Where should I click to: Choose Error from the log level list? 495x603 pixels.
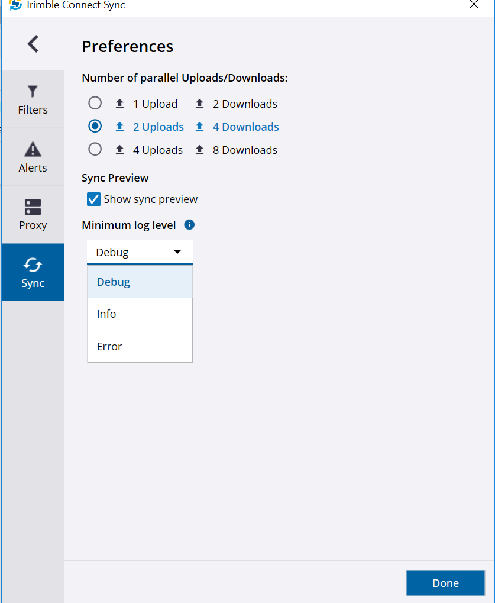coord(140,346)
